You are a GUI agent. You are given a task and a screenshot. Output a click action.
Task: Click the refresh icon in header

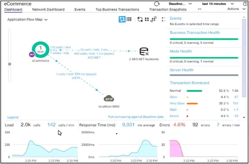coord(157,4)
